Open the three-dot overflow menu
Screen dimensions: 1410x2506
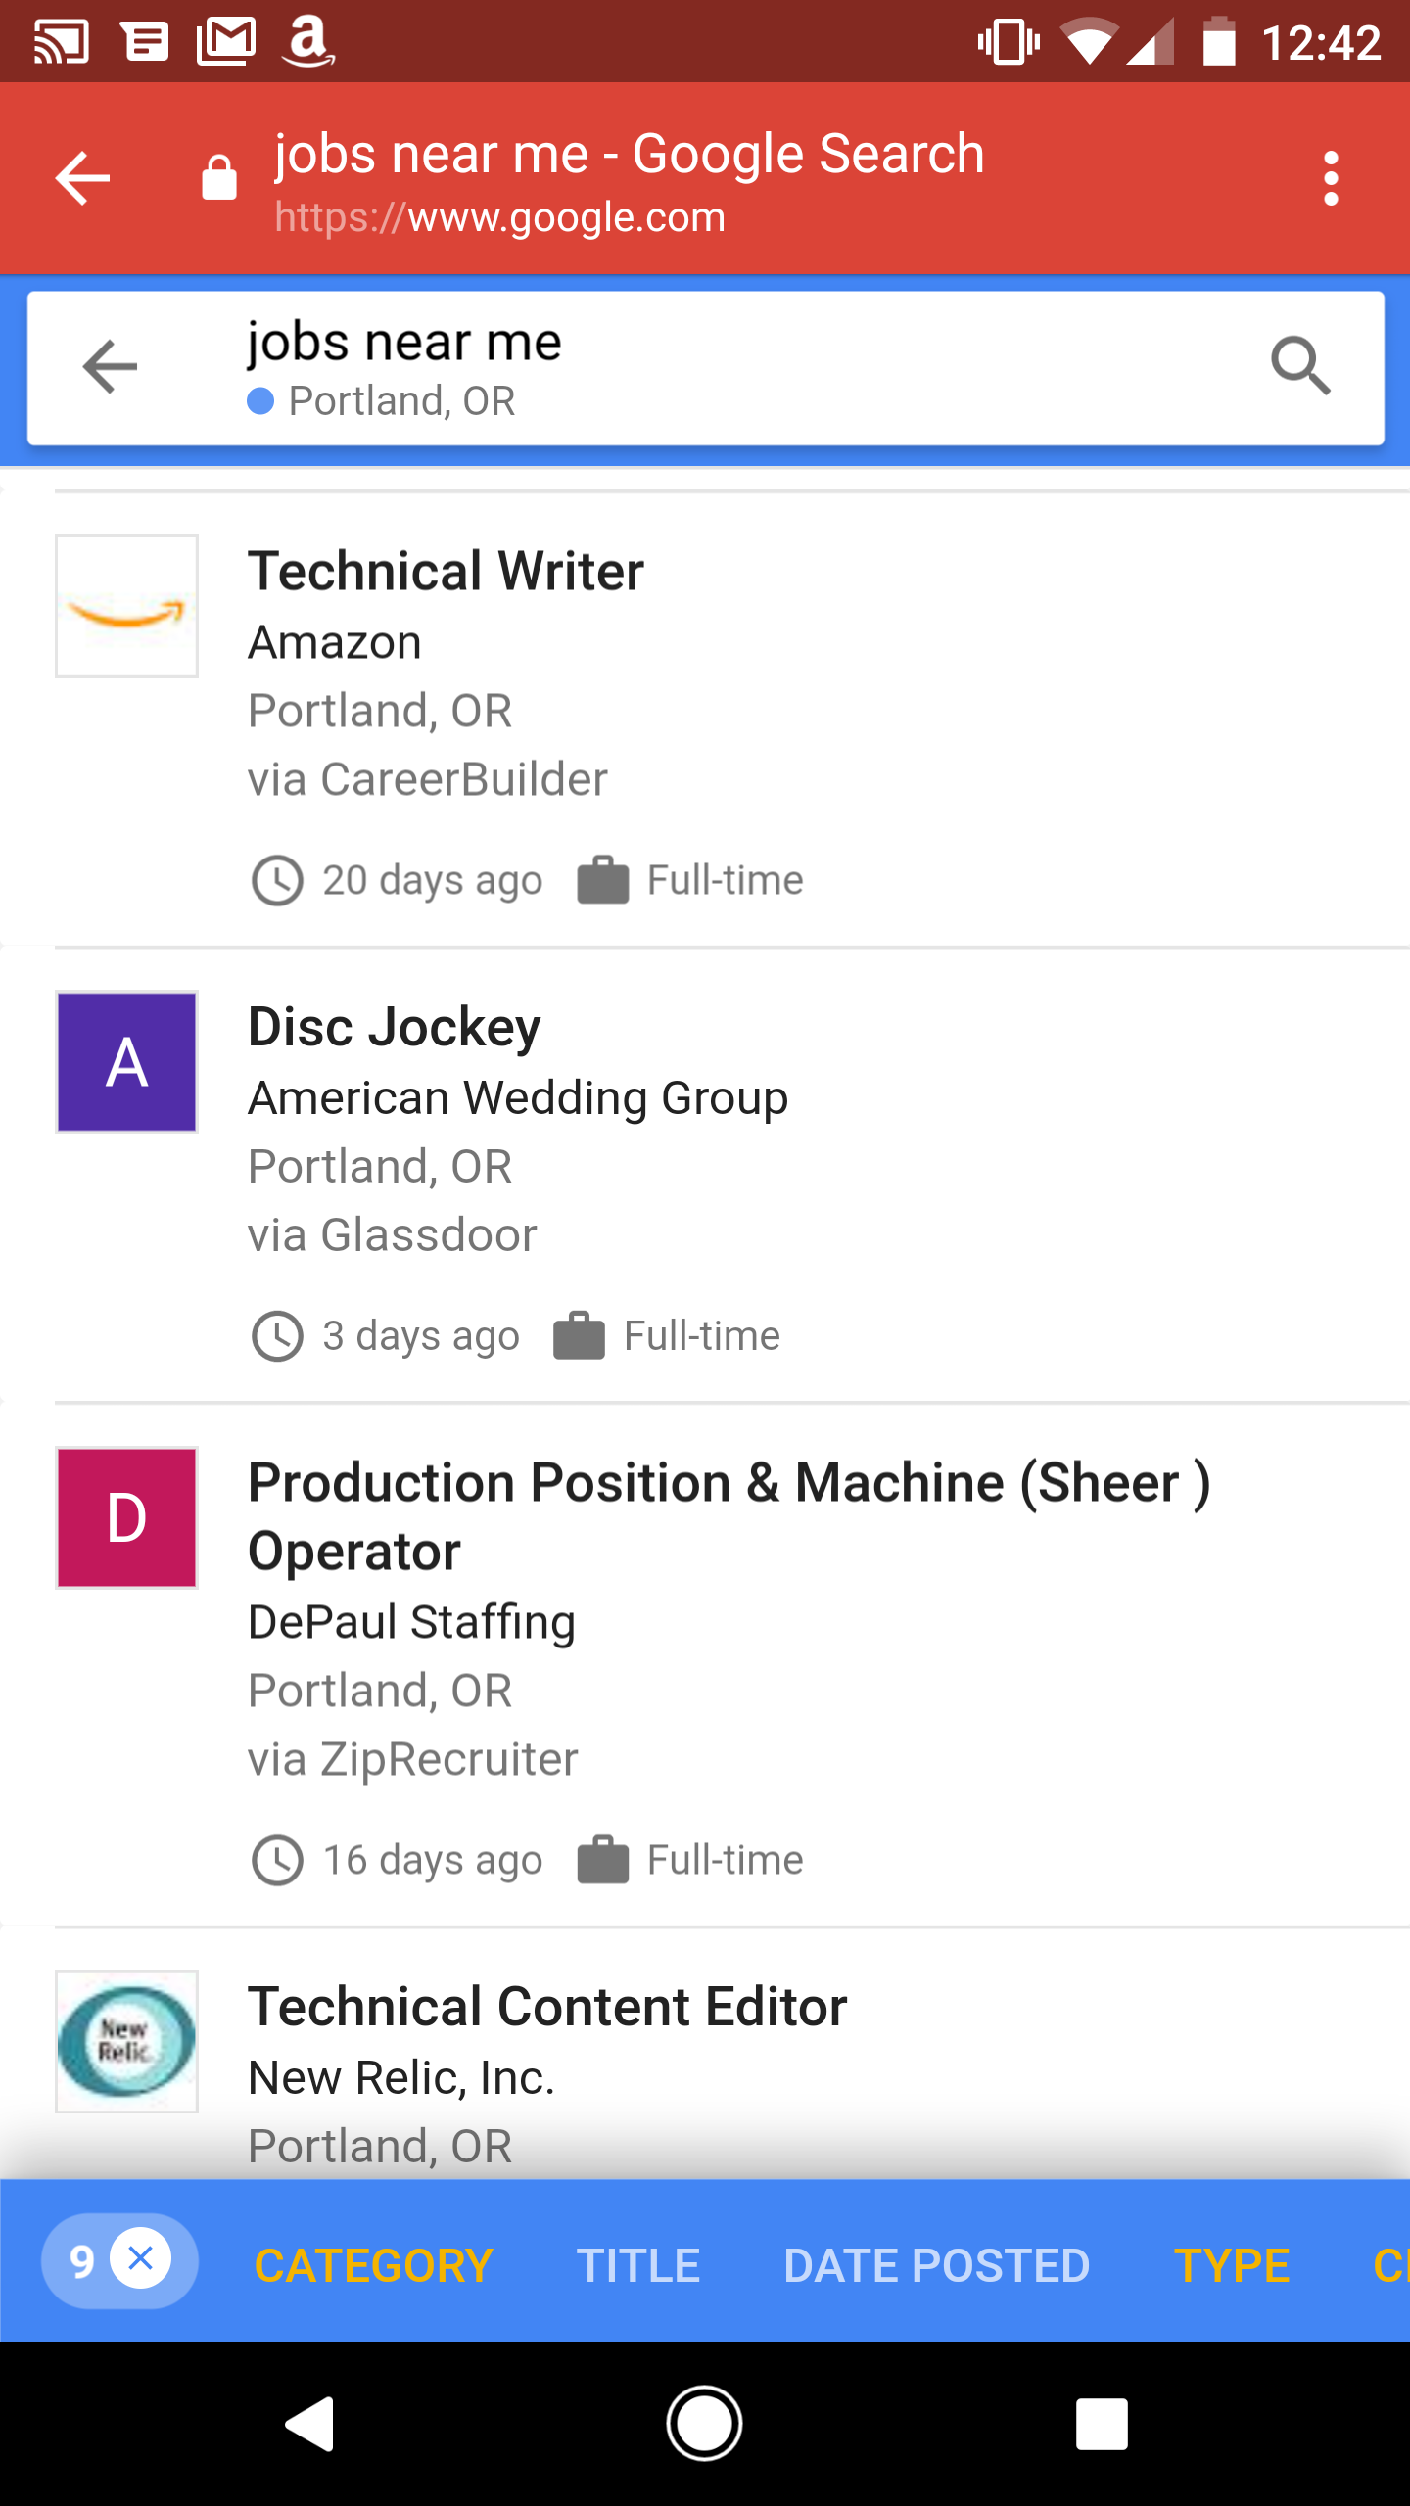click(1330, 178)
